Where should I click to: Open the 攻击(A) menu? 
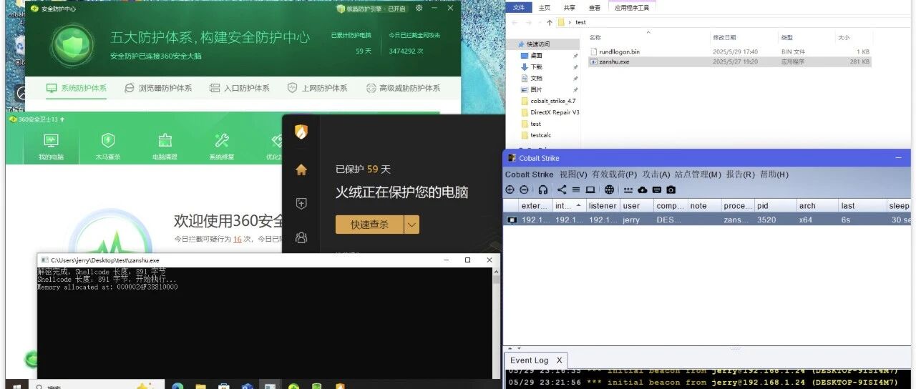[656, 174]
